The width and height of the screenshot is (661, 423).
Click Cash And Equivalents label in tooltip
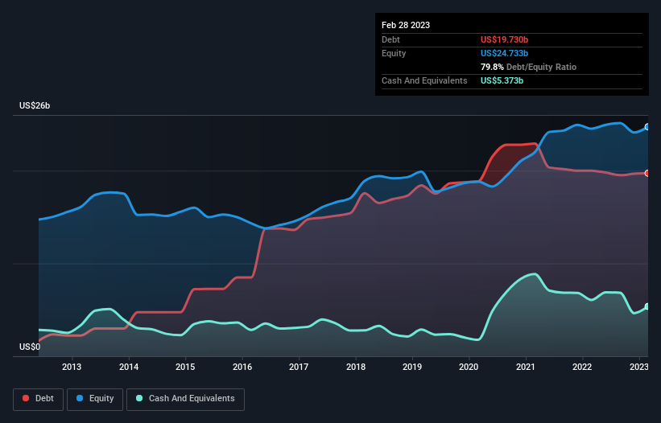pyautogui.click(x=424, y=80)
